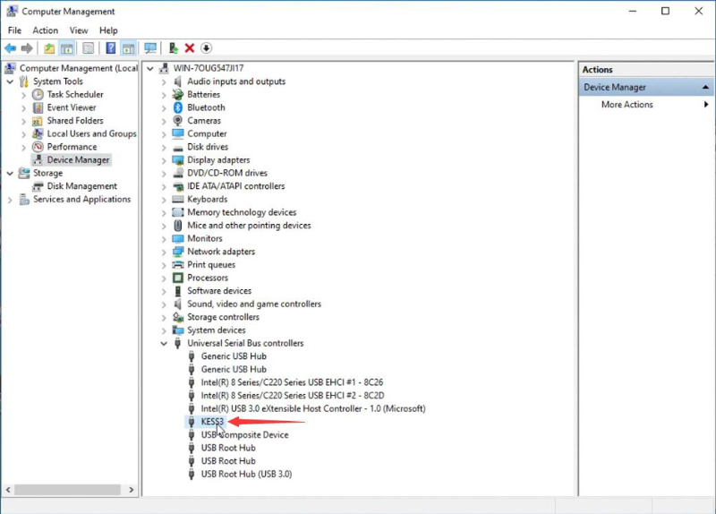
Task: Expand the Network adapters category
Action: coord(164,252)
